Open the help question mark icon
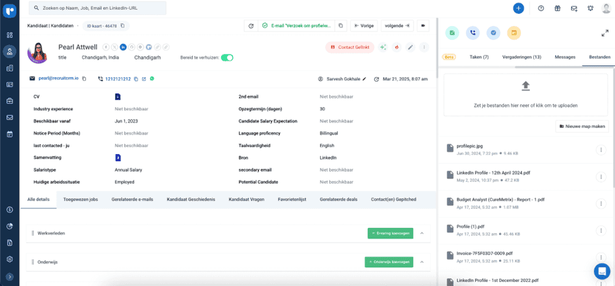 tap(541, 8)
